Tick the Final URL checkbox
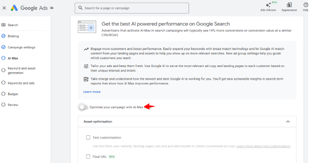 click(x=88, y=157)
